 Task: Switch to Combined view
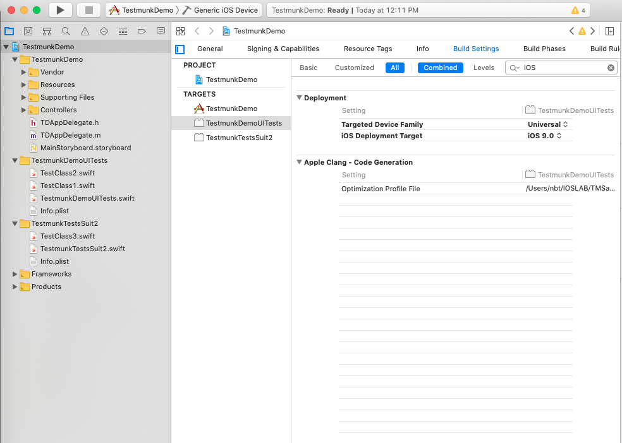coord(441,68)
